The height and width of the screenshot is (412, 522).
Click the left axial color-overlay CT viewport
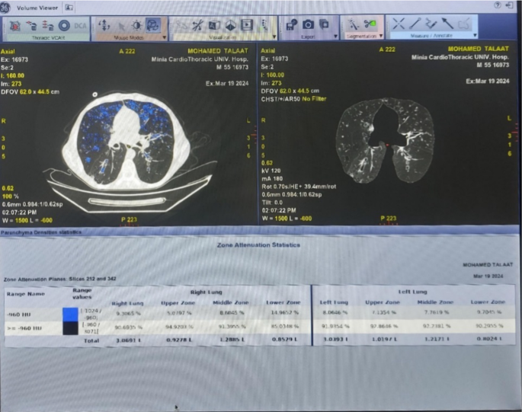coord(130,137)
